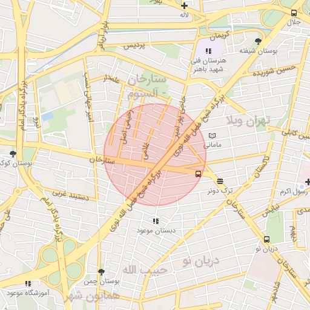Select the bus icon inside the red circle
This screenshot has width=310, height=310.
click(x=198, y=174)
